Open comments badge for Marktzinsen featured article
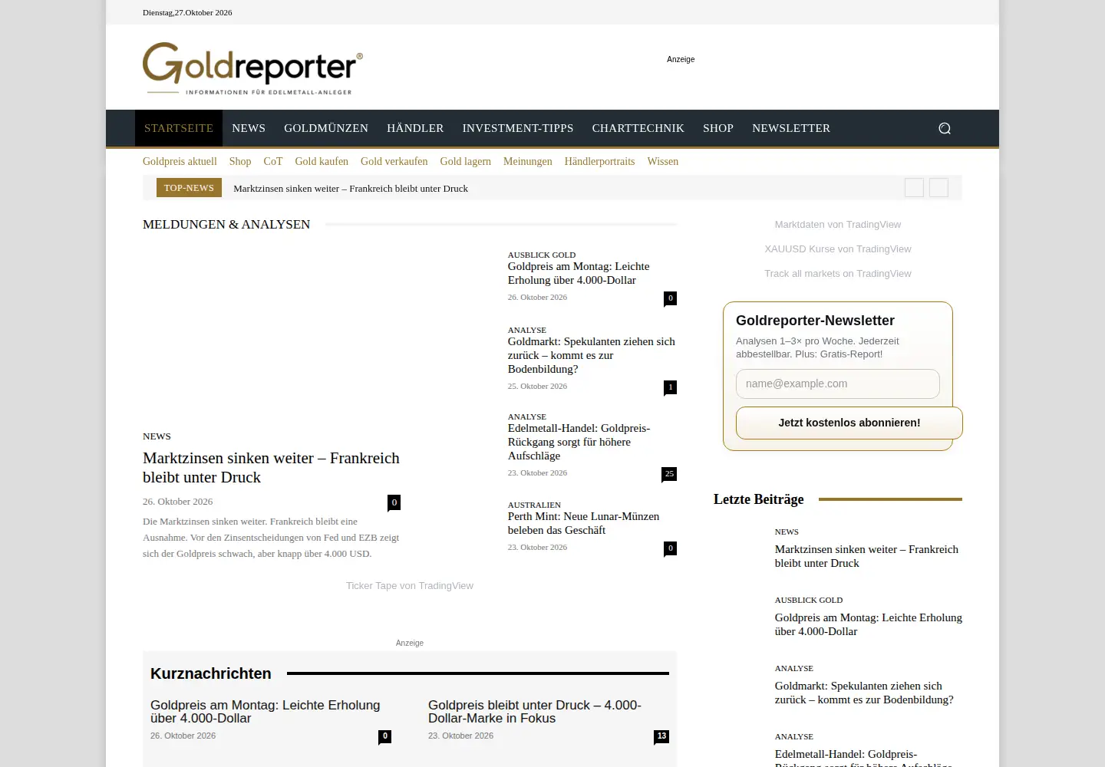1105x767 pixels. pos(394,502)
